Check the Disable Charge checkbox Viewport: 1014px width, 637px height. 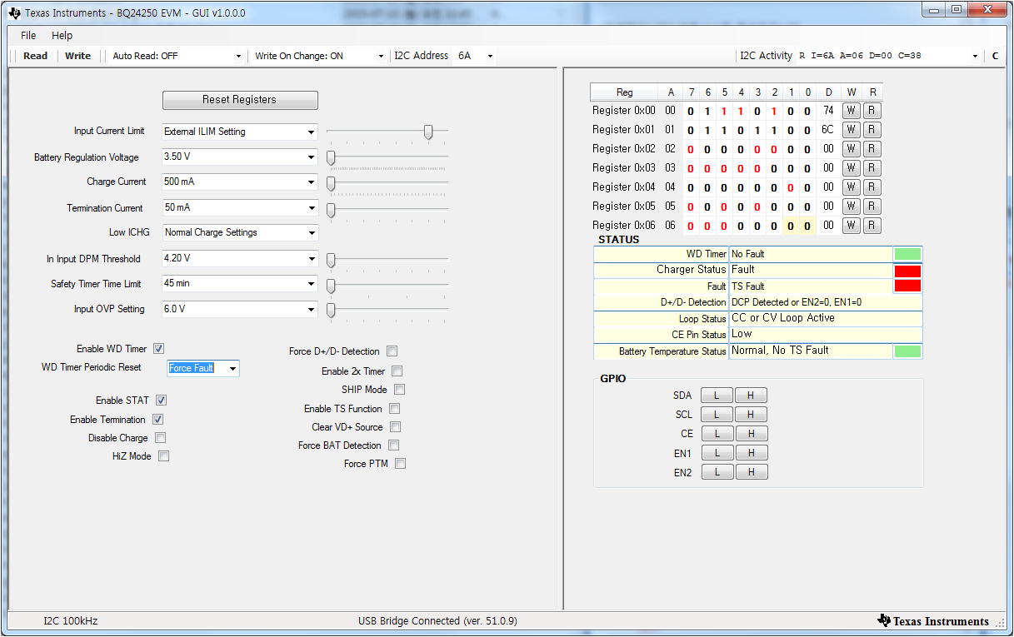click(160, 438)
